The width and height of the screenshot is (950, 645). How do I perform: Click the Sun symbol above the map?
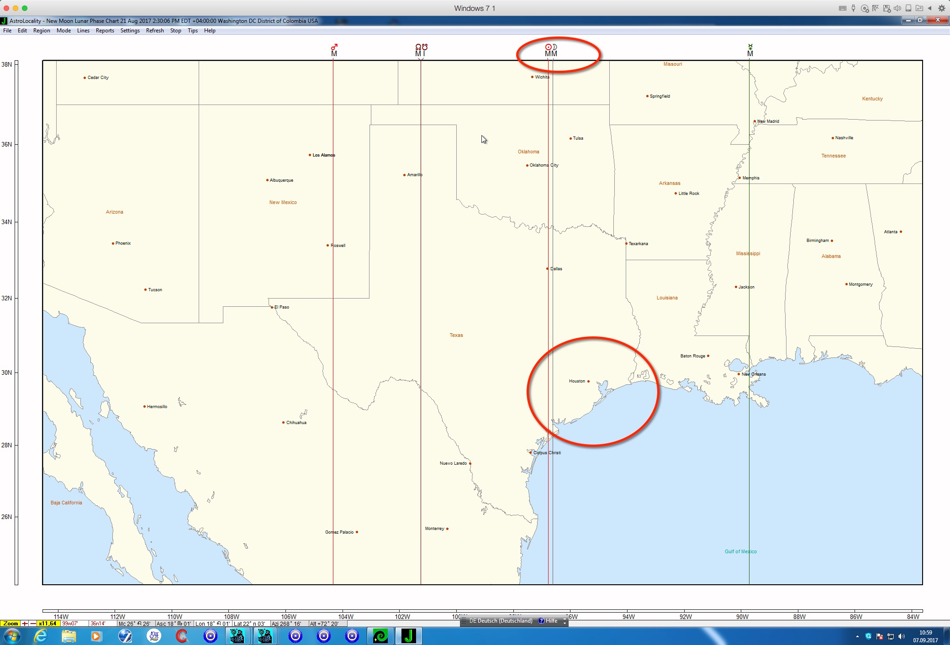pyautogui.click(x=548, y=47)
